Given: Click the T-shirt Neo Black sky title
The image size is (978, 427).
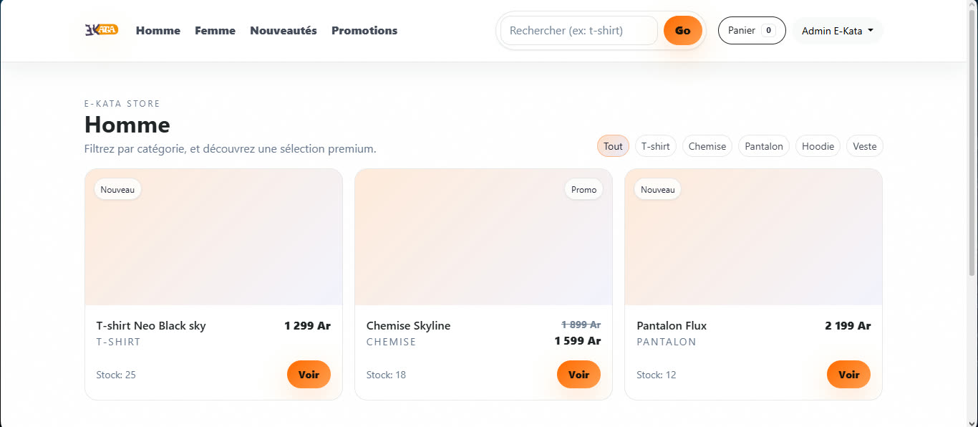Looking at the screenshot, I should tap(151, 326).
